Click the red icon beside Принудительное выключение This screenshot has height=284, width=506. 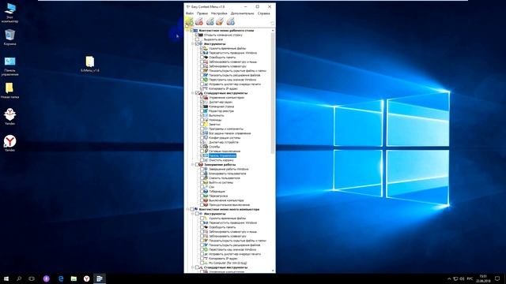pyautogui.click(x=206, y=204)
